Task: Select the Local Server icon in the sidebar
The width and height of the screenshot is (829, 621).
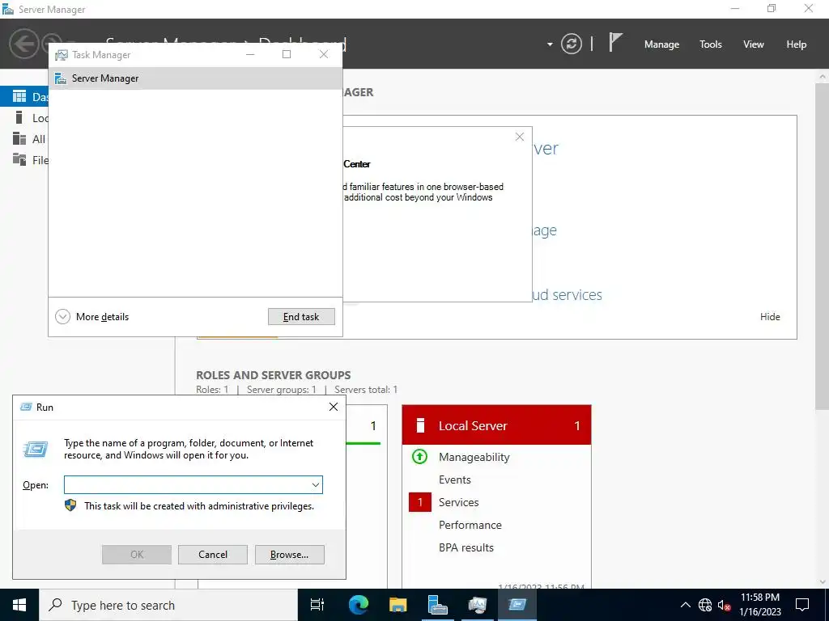Action: (x=19, y=117)
